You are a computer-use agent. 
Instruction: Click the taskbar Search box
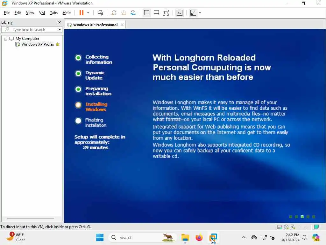[x=142, y=237]
